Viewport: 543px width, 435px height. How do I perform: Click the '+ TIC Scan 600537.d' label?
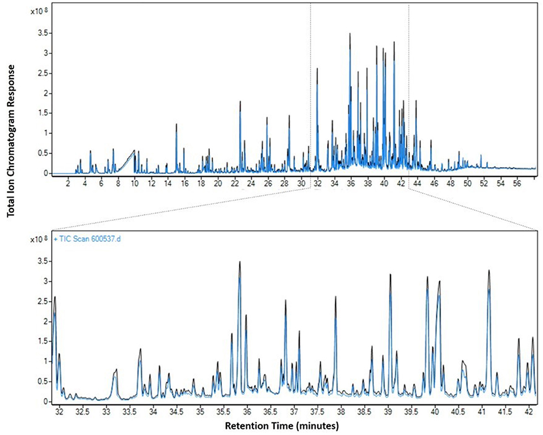coord(87,239)
